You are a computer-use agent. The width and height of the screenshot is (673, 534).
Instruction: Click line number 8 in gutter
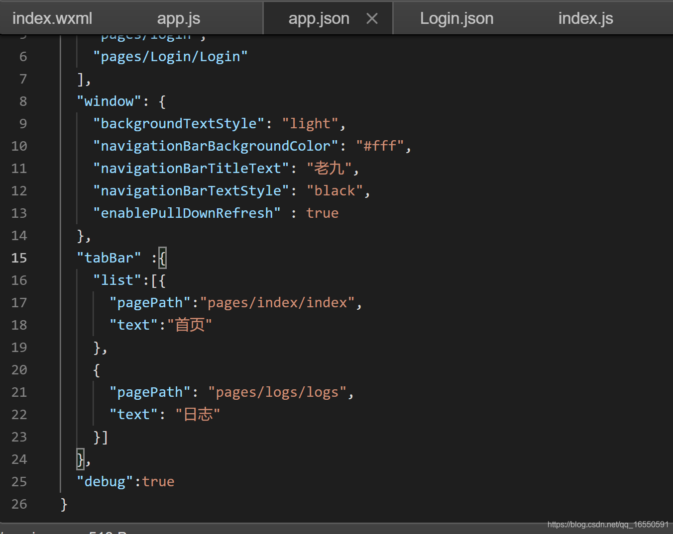pos(23,101)
